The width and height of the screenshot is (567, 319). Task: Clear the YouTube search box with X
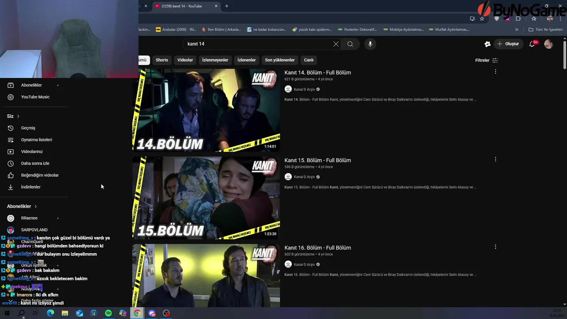pos(336,44)
